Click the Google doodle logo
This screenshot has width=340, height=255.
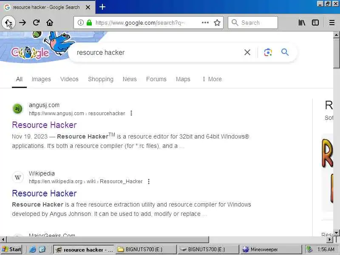click(30, 53)
